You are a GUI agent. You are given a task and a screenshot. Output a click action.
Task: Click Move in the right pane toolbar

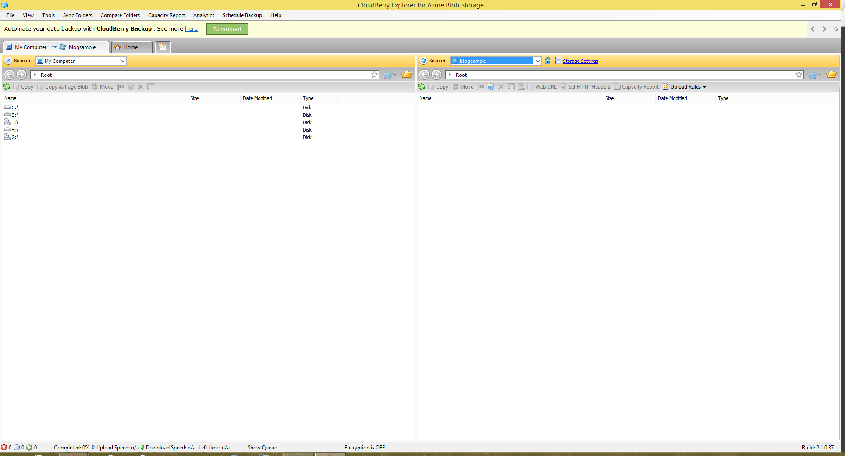(x=463, y=87)
